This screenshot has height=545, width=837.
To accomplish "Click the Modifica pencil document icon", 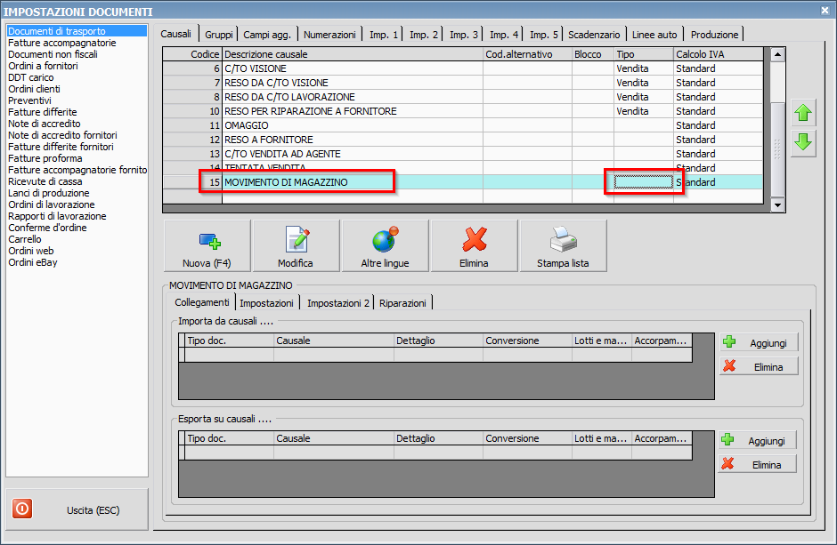I will coord(297,239).
